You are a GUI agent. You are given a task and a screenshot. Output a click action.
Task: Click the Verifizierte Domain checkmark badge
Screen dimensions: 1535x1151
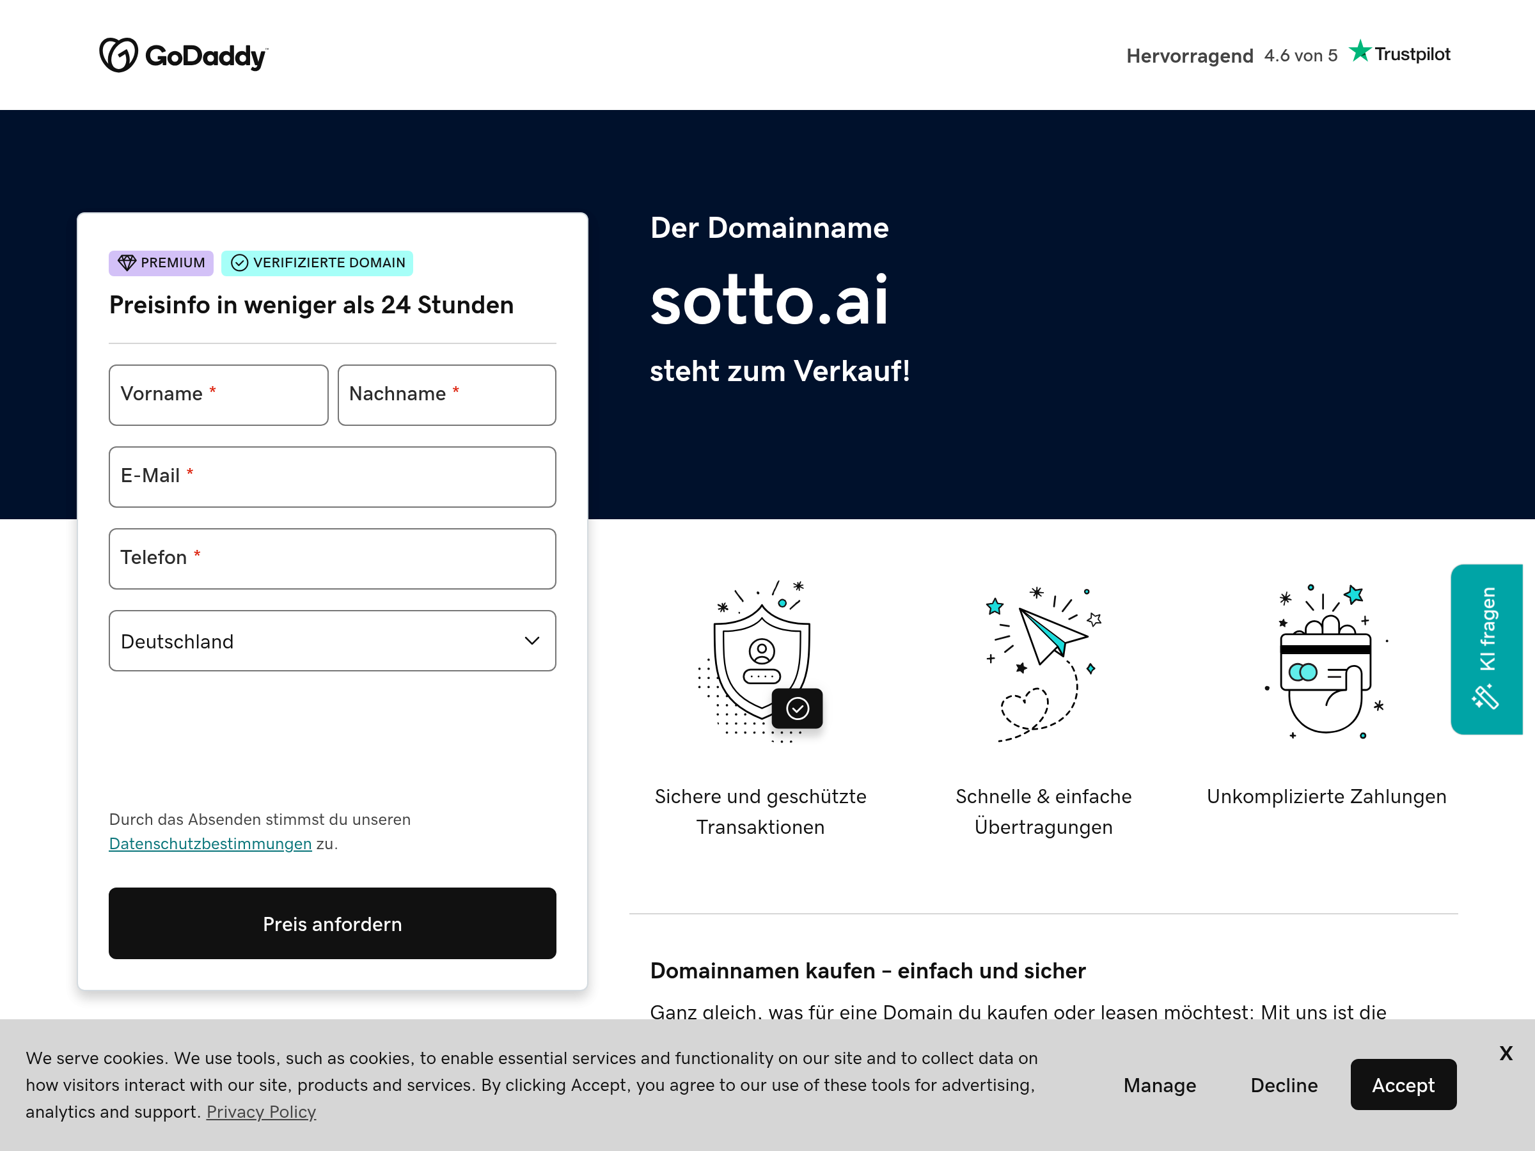(317, 263)
